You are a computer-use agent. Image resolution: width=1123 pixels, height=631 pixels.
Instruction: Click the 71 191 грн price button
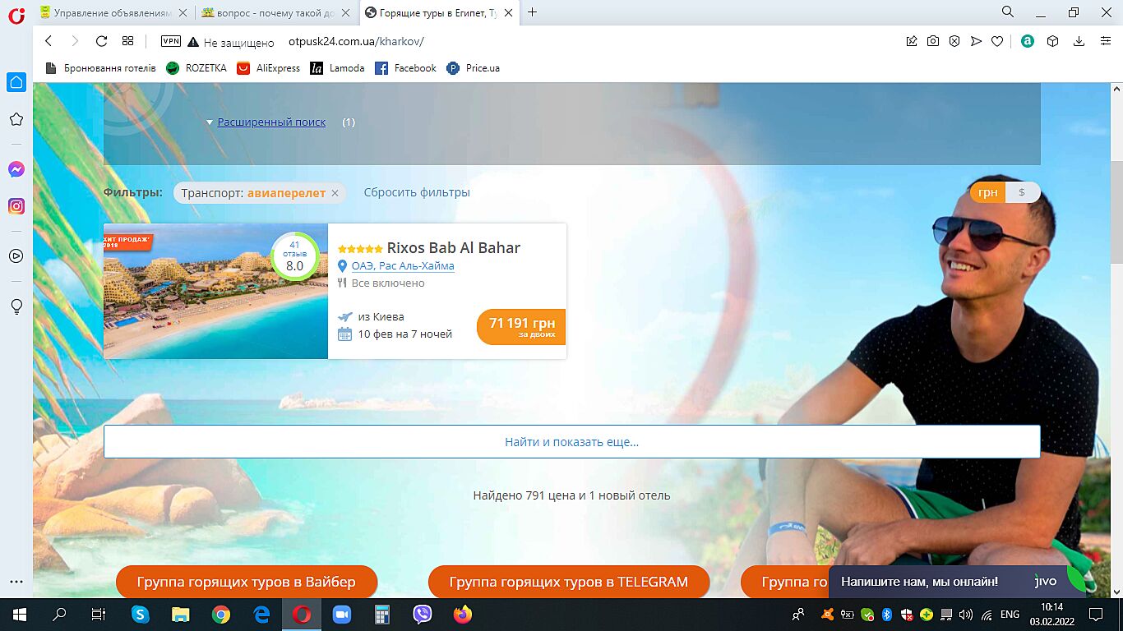[521, 326]
